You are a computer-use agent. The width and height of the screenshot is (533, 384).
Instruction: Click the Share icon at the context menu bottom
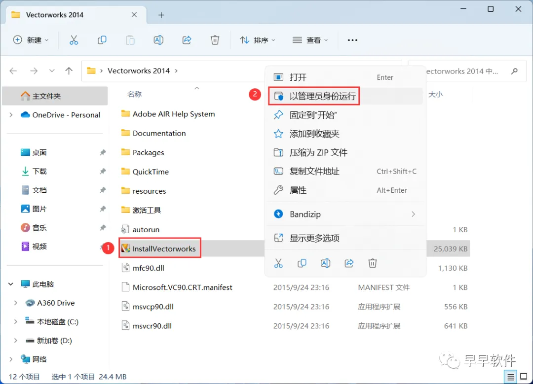tap(349, 263)
